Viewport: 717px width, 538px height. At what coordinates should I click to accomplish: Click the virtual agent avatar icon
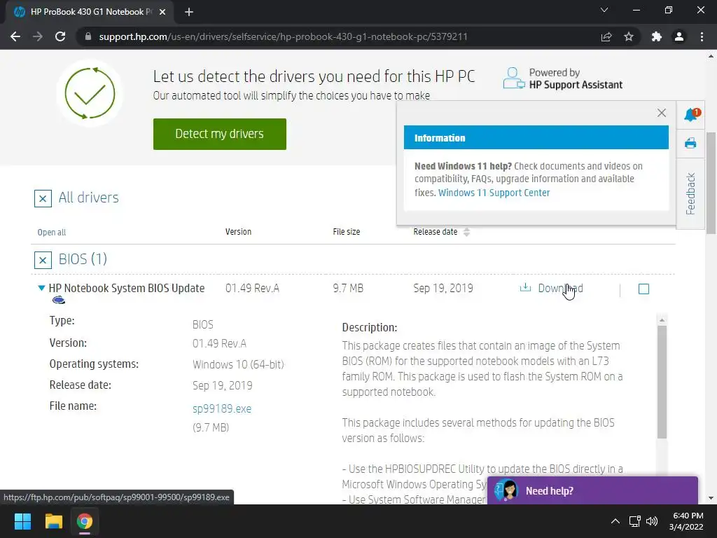[x=506, y=490]
